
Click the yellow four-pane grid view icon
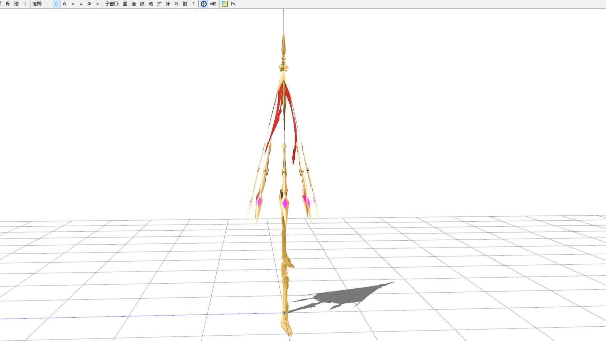pyautogui.click(x=225, y=4)
